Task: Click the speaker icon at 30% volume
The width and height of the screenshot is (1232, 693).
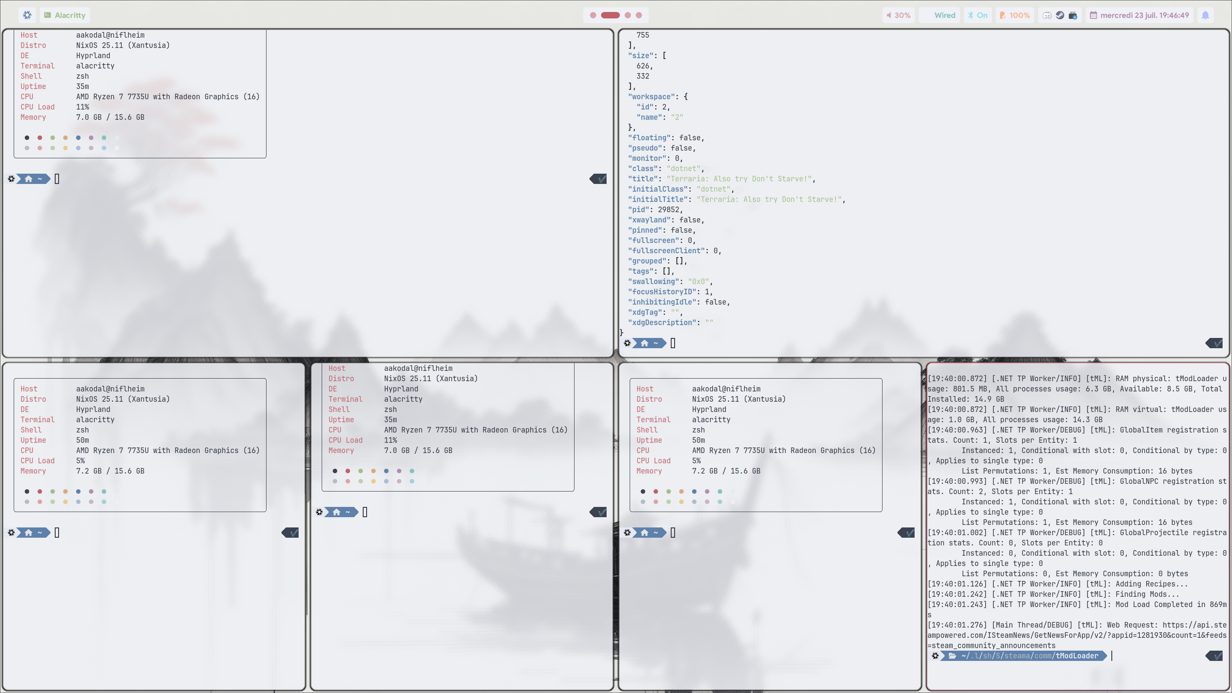Action: click(x=888, y=15)
